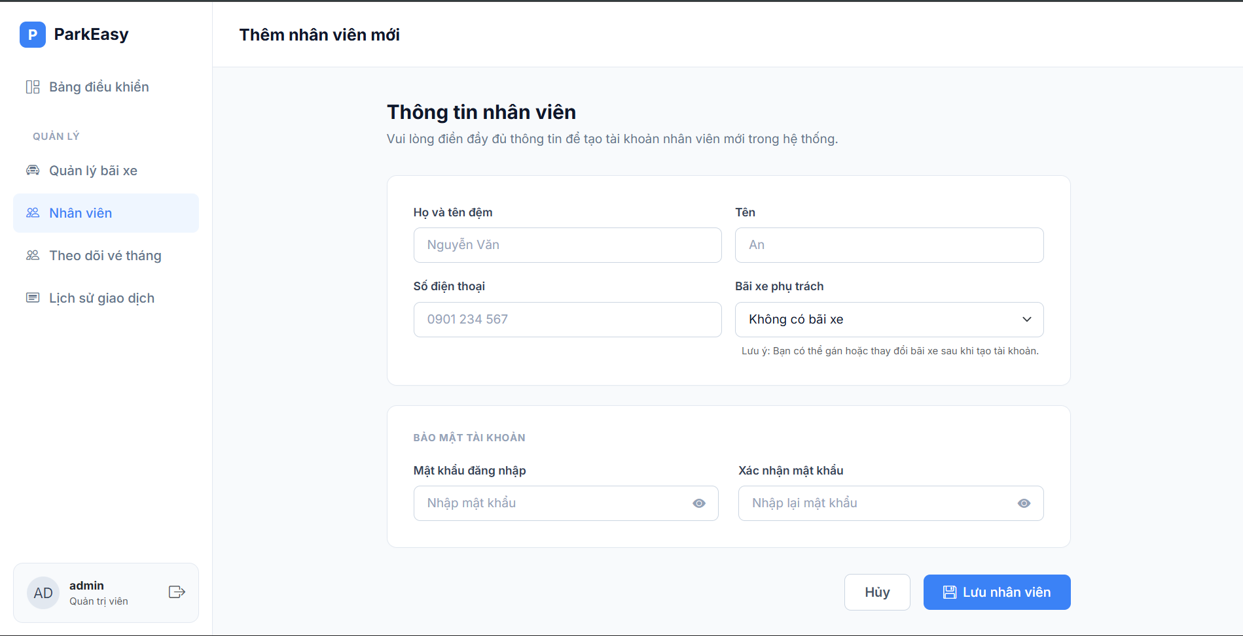
Task: Open Bảng điều khiển menu item
Action: tap(99, 87)
